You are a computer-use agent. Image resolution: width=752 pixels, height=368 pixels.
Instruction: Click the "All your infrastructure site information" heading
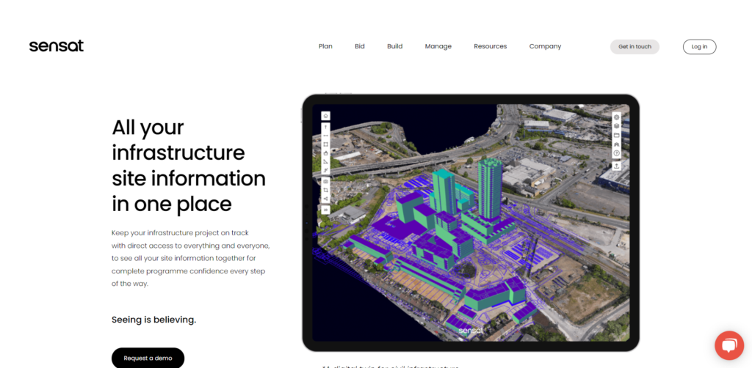189,166
